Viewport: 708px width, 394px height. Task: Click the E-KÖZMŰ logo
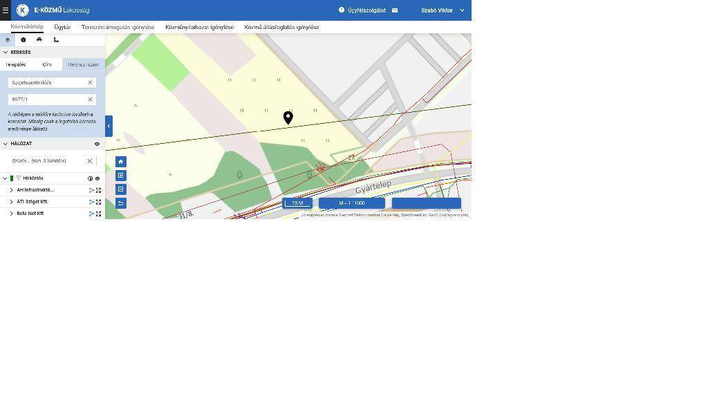pyautogui.click(x=22, y=10)
